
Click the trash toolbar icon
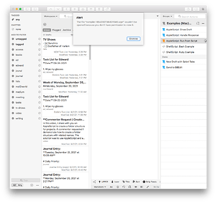pos(99,9)
